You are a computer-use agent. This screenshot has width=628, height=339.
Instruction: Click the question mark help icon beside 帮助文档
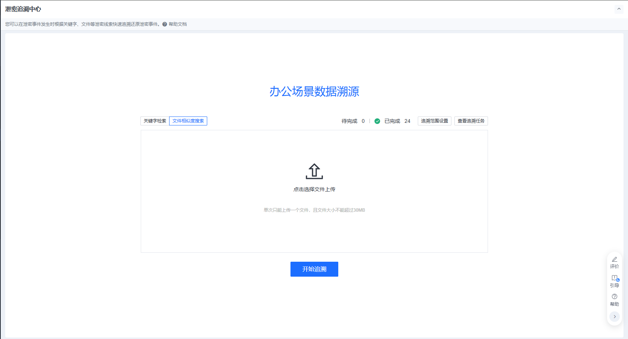[165, 24]
